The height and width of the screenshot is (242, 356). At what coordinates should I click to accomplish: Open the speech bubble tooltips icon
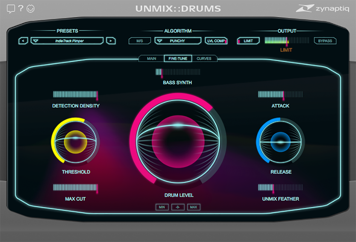[11, 9]
